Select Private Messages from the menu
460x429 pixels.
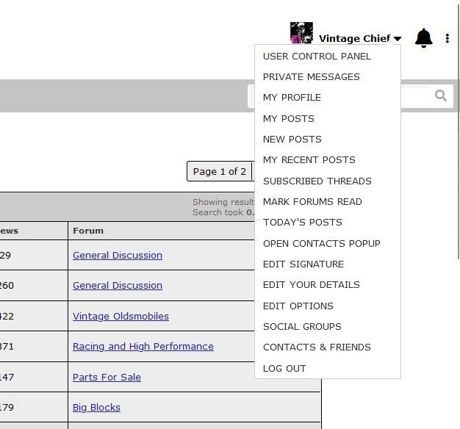click(x=311, y=77)
